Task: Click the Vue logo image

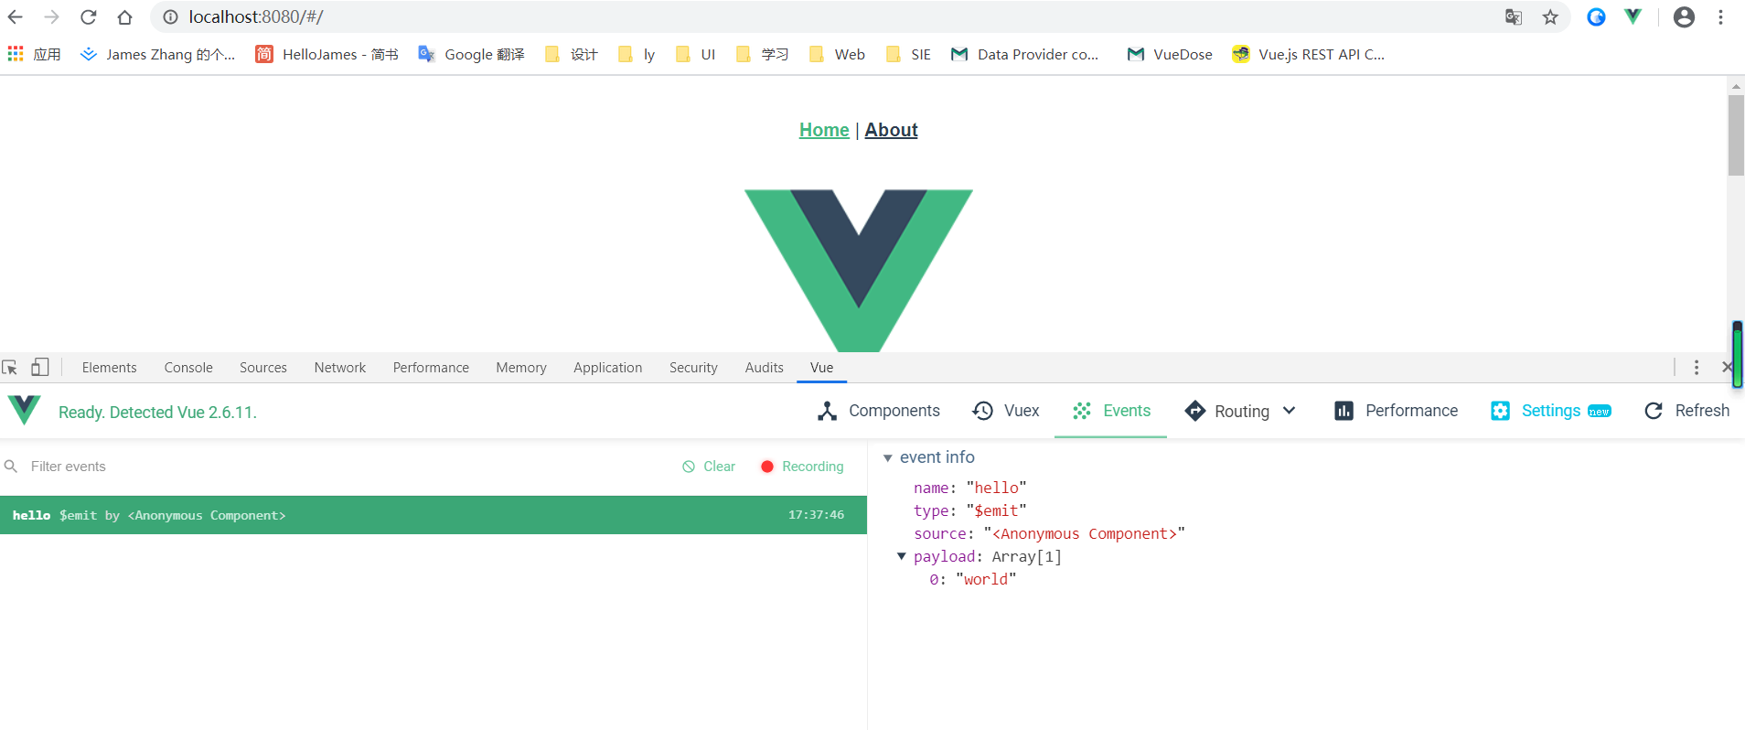Action: [x=859, y=270]
